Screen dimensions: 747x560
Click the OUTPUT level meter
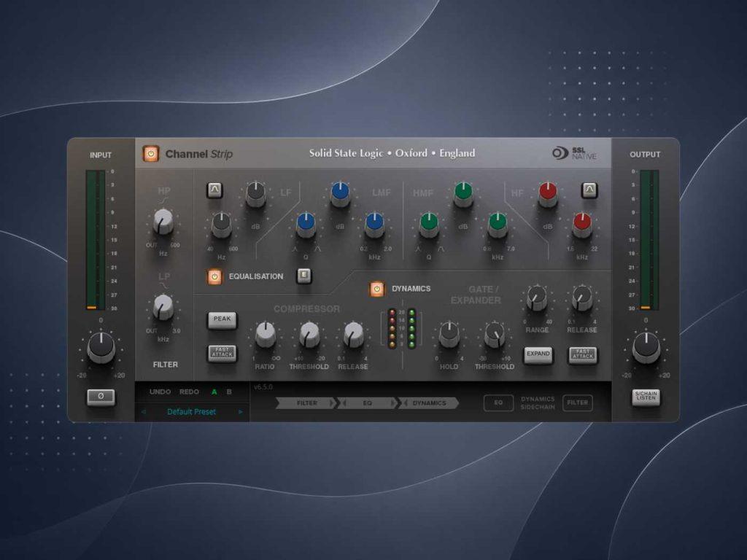[649, 241]
